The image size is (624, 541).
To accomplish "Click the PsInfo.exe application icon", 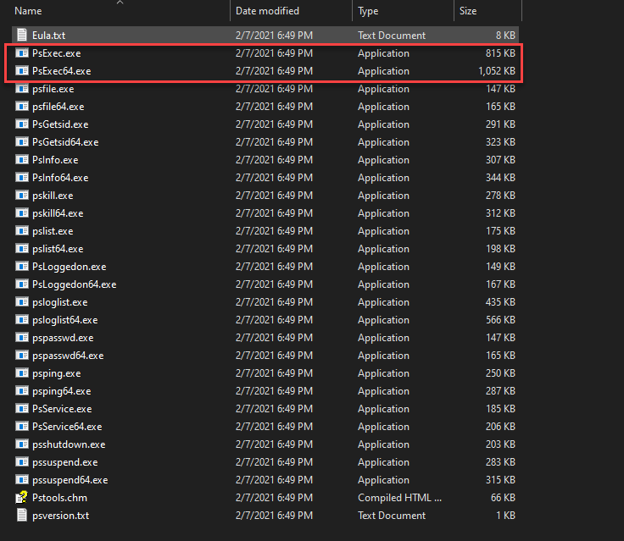I will [x=22, y=159].
